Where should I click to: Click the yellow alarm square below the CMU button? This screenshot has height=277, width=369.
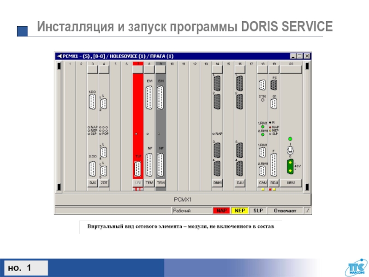point(263,189)
